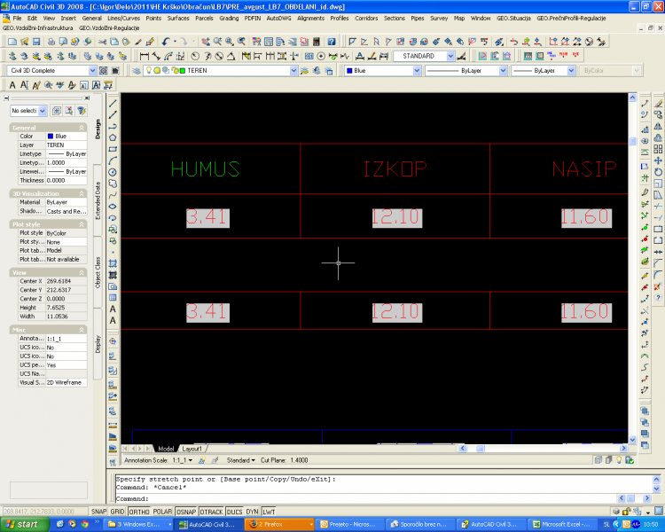Select the Circle draw tool
Image resolution: width=665 pixels, height=532 pixels.
[113, 172]
